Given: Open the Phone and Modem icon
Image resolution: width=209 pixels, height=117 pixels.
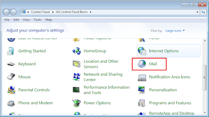Looking at the screenshot, I should click(11, 103).
